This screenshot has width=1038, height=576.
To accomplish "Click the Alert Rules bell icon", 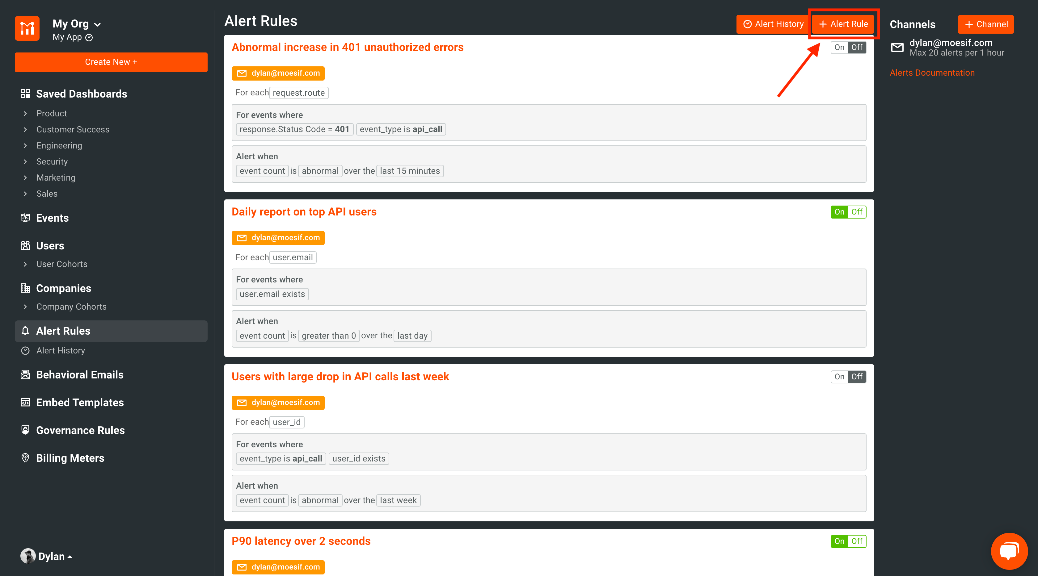I will pyautogui.click(x=25, y=331).
